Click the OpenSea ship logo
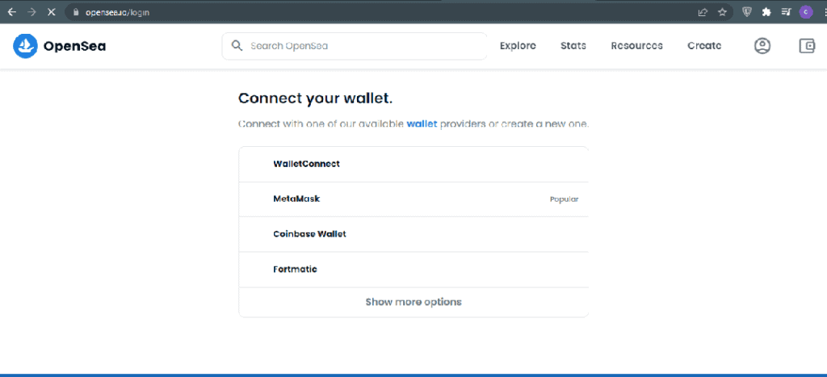The width and height of the screenshot is (827, 377). [x=25, y=46]
